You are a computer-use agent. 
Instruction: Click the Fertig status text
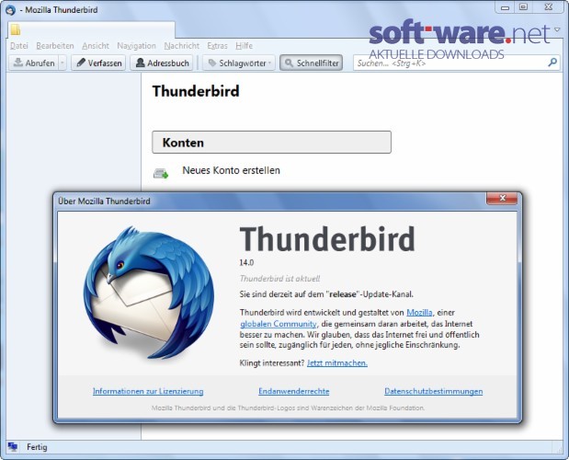click(37, 447)
